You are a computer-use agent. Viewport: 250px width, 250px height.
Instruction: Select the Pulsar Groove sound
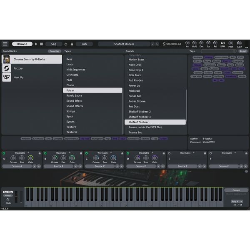pyautogui.click(x=155, y=101)
